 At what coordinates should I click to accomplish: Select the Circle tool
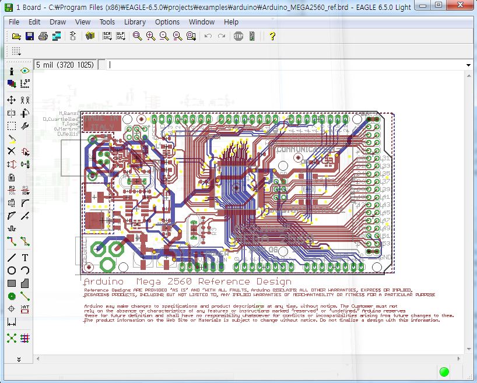pyautogui.click(x=12, y=270)
